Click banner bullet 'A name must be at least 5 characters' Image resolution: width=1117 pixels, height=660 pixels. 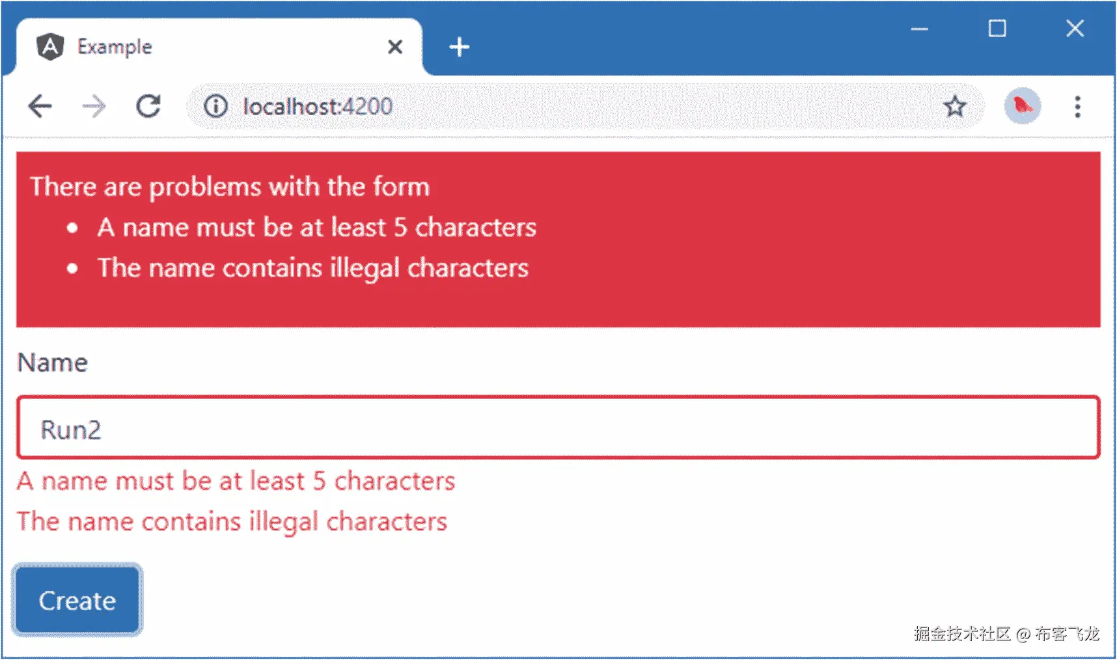(316, 227)
